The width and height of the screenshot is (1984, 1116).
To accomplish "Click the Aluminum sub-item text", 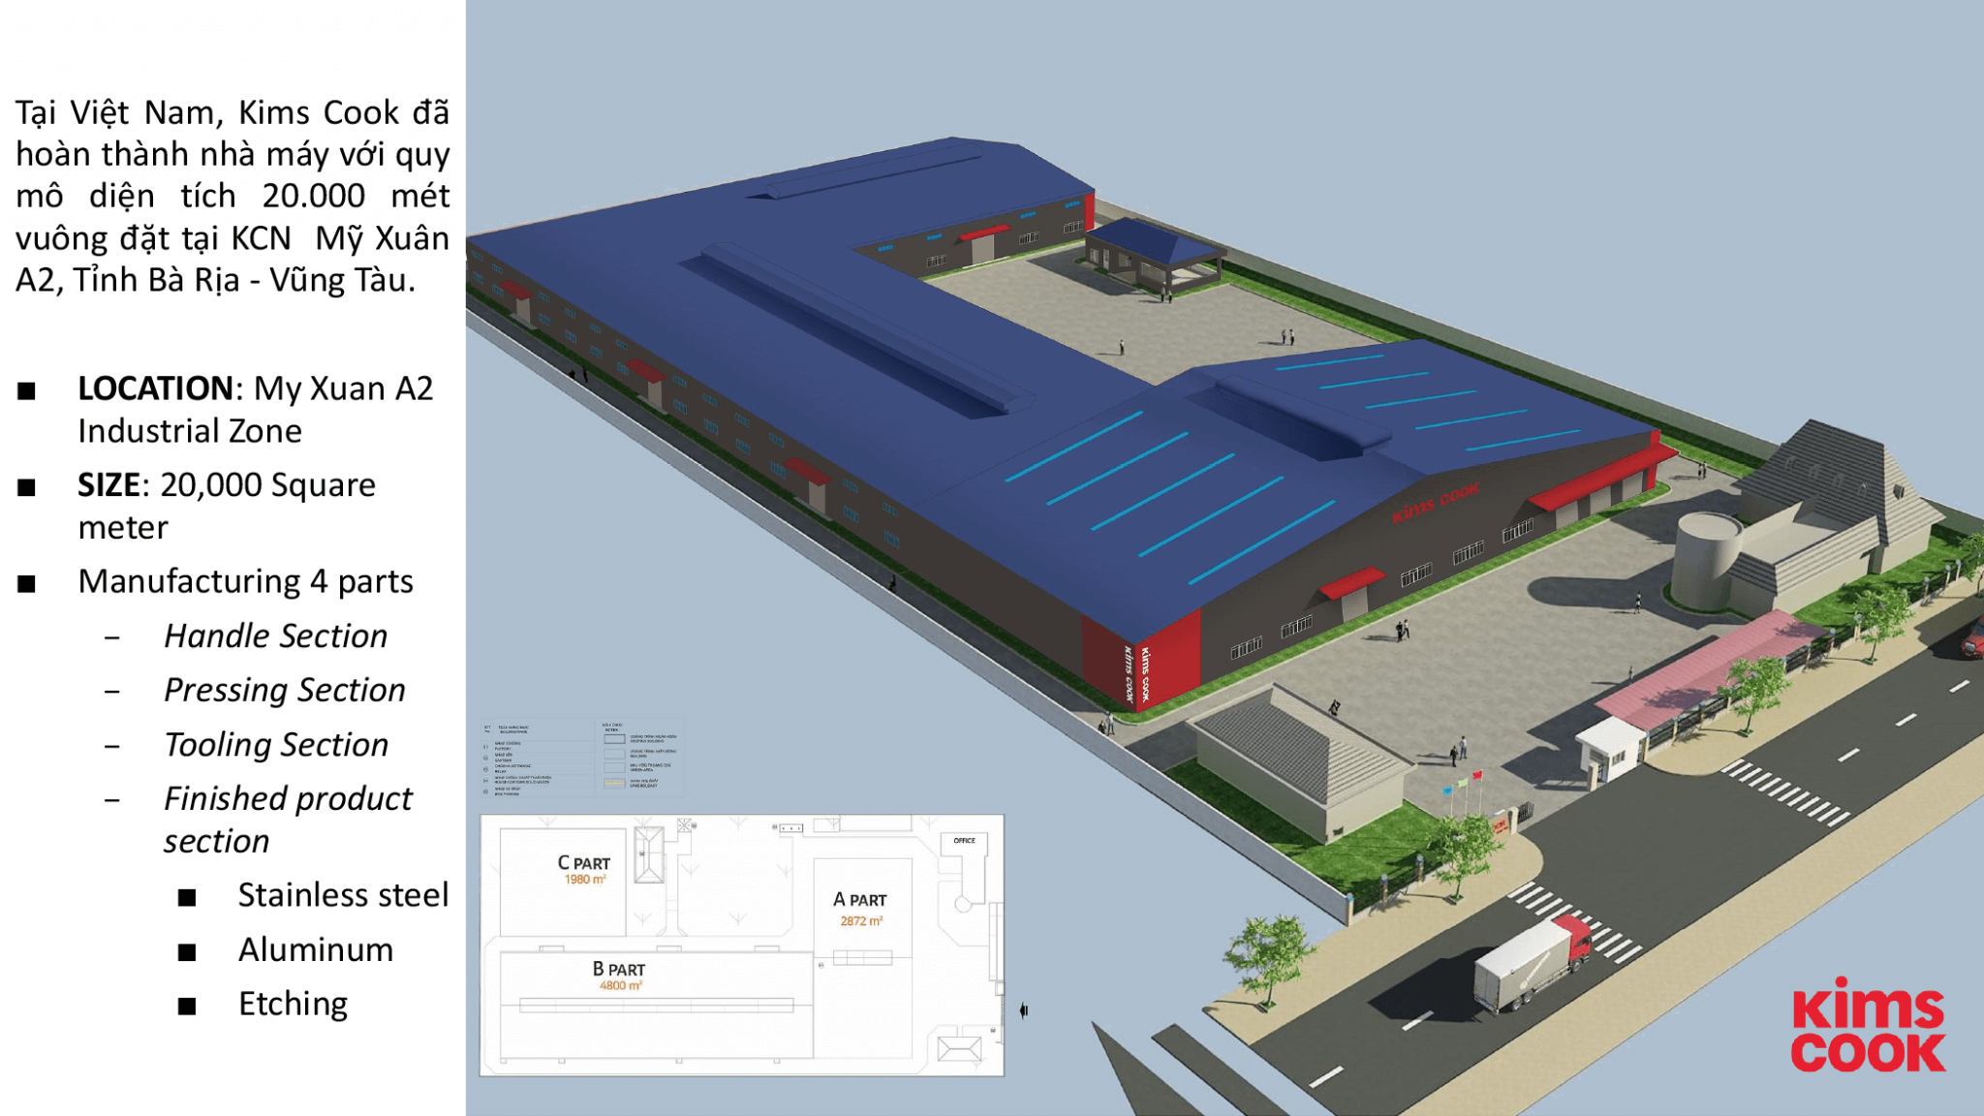I will [316, 950].
